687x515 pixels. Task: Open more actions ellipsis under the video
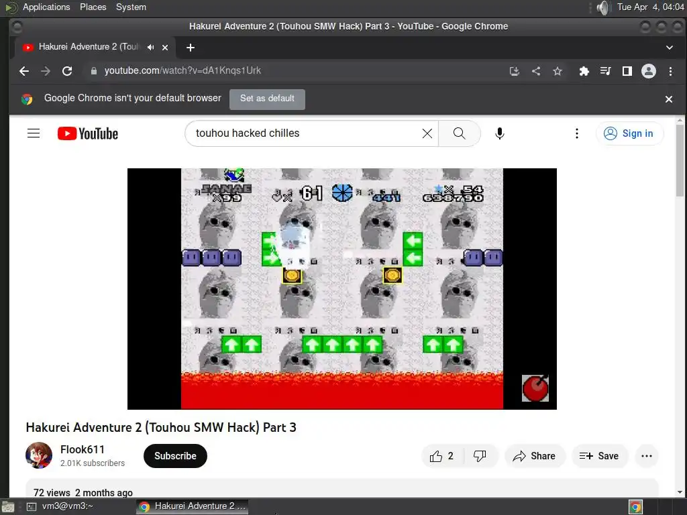[646, 456]
